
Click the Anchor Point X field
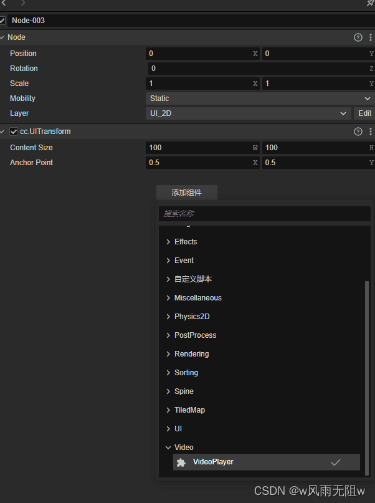[x=202, y=163]
